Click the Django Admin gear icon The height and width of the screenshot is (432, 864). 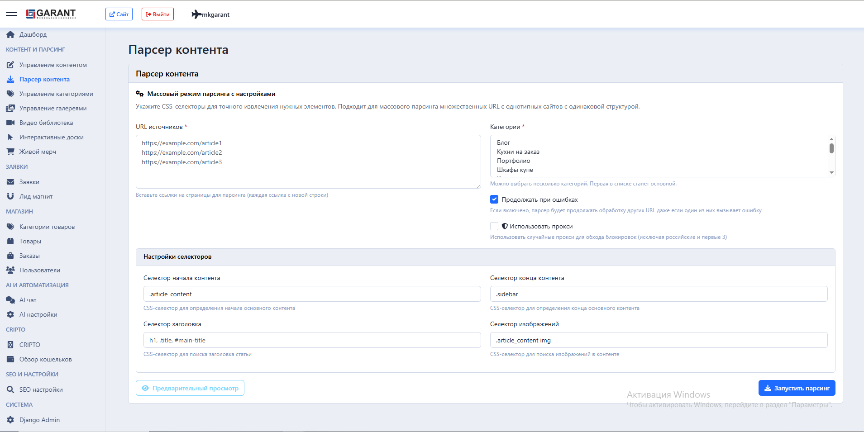[10, 420]
